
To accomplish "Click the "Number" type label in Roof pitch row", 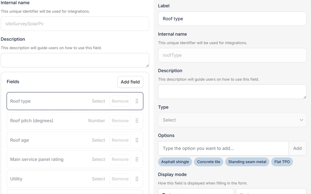I will (96, 121).
